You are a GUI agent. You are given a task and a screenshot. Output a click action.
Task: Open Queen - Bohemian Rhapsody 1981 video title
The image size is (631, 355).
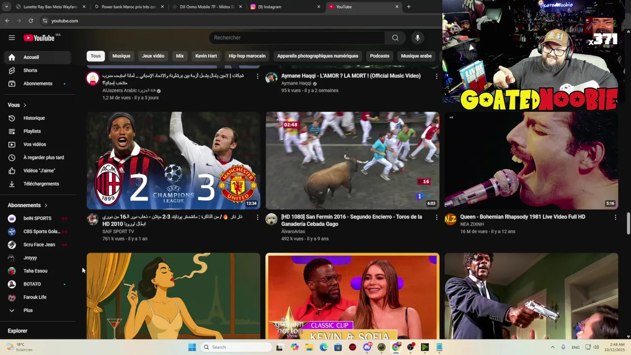[x=523, y=217]
